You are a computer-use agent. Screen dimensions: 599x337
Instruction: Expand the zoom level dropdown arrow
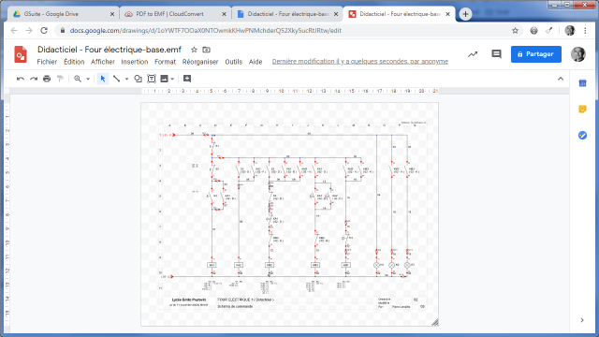point(88,79)
